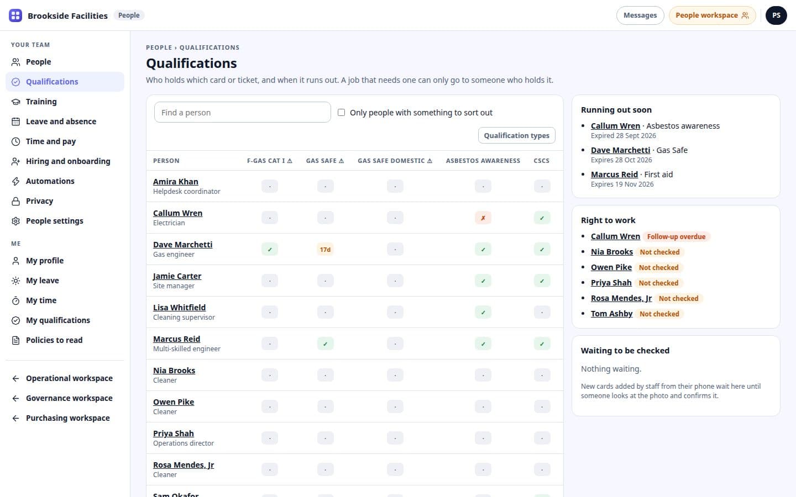Click the My profile person icon
Image resolution: width=796 pixels, height=497 pixels.
15,261
